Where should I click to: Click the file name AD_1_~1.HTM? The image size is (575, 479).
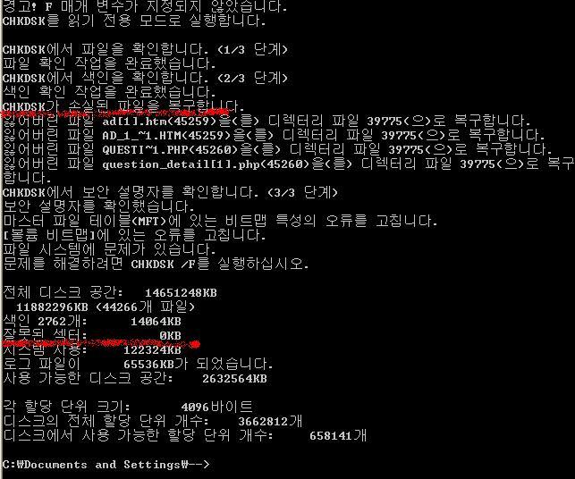tap(141, 135)
